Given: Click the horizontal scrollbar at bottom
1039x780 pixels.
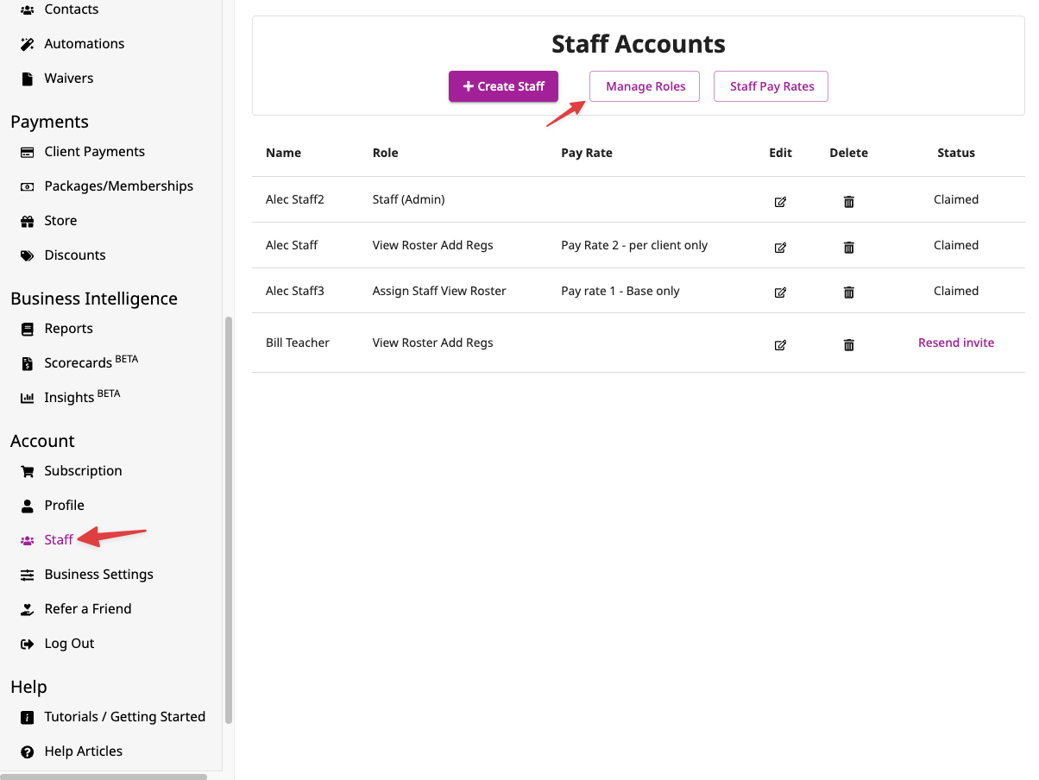Looking at the screenshot, I should coord(104,777).
